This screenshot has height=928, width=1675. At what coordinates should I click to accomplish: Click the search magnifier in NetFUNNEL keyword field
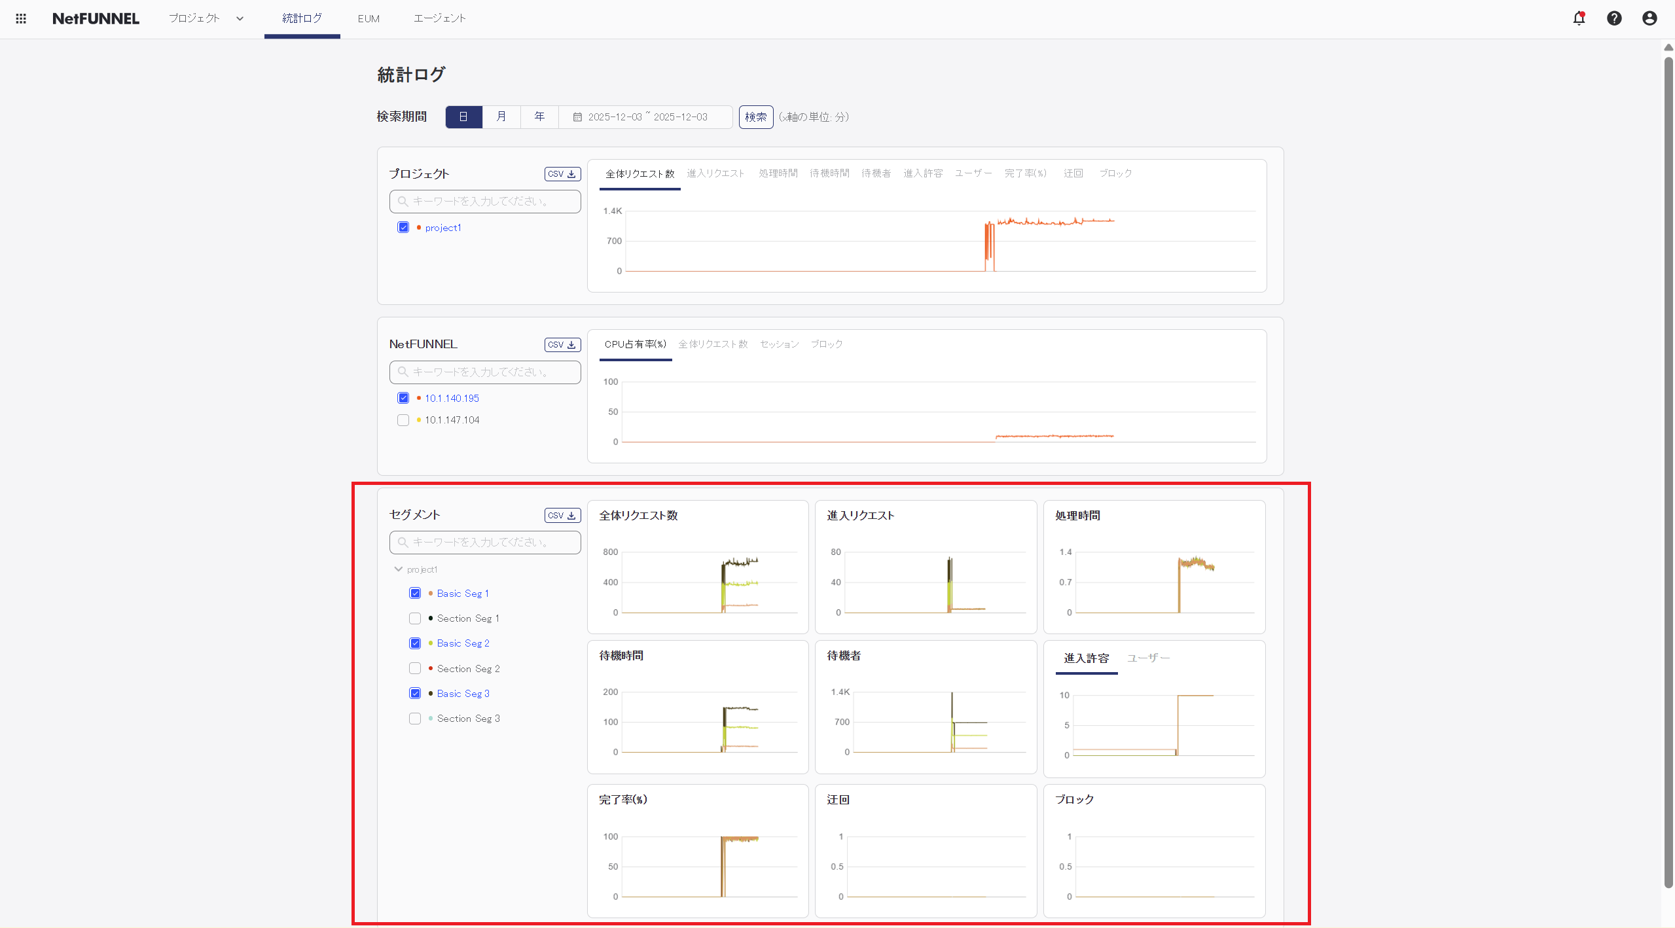[x=402, y=372]
